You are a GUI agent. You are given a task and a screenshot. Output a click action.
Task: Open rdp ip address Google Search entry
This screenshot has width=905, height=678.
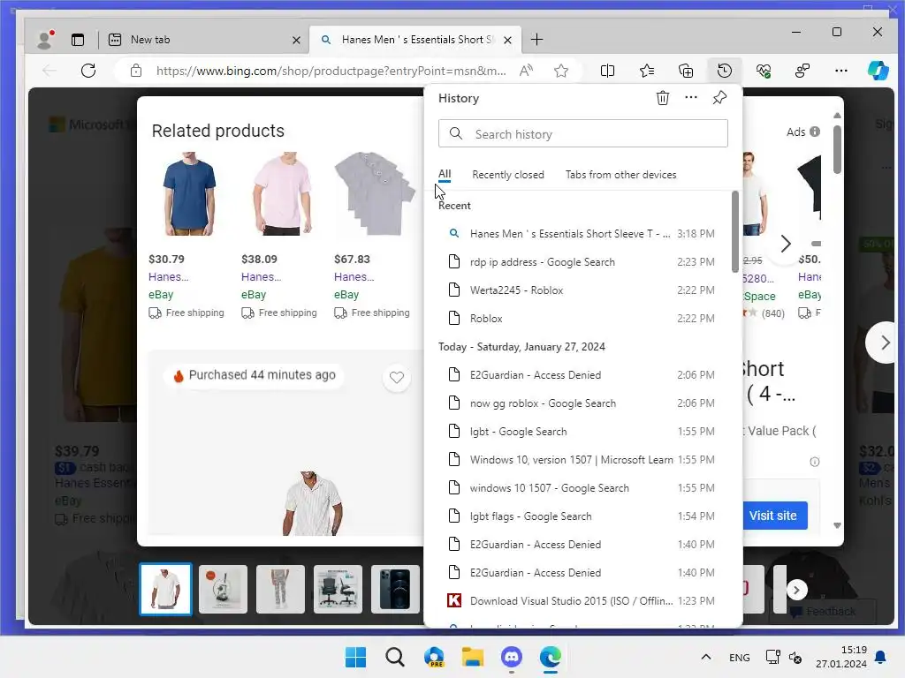coord(582,261)
